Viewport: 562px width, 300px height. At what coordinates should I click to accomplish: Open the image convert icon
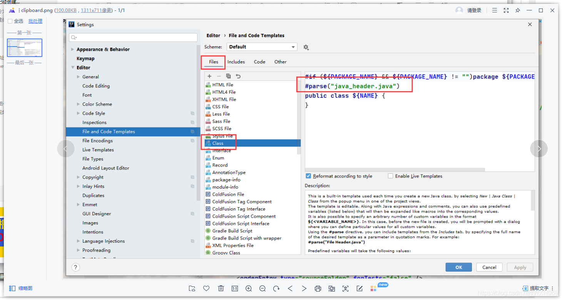[x=332, y=288]
